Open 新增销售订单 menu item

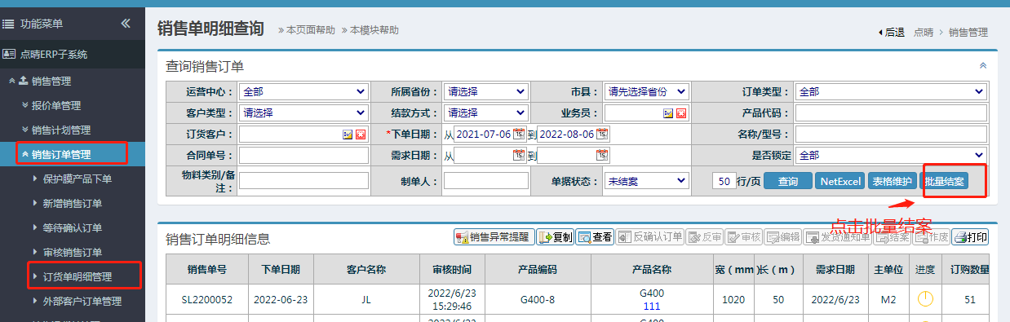tap(73, 203)
